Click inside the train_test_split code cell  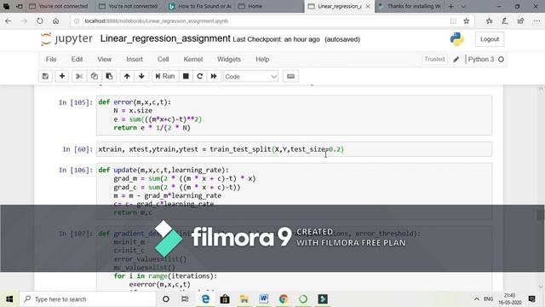pyautogui.click(x=294, y=149)
